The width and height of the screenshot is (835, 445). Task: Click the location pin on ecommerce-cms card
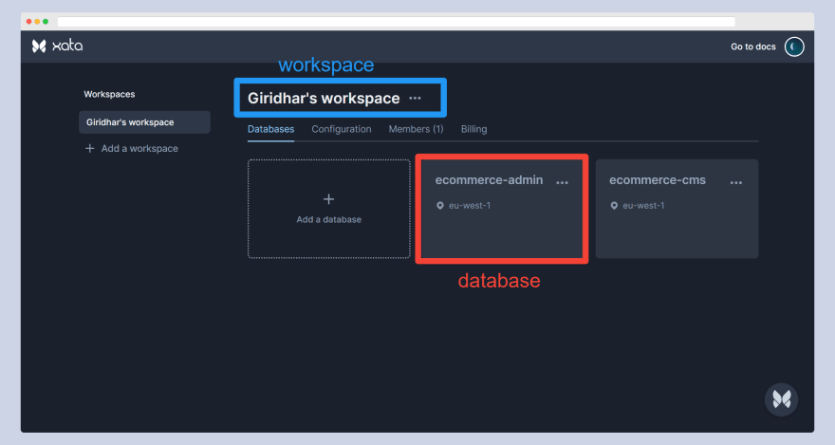click(x=614, y=206)
